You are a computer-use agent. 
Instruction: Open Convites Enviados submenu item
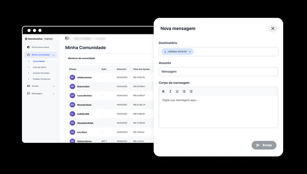coord(41,73)
